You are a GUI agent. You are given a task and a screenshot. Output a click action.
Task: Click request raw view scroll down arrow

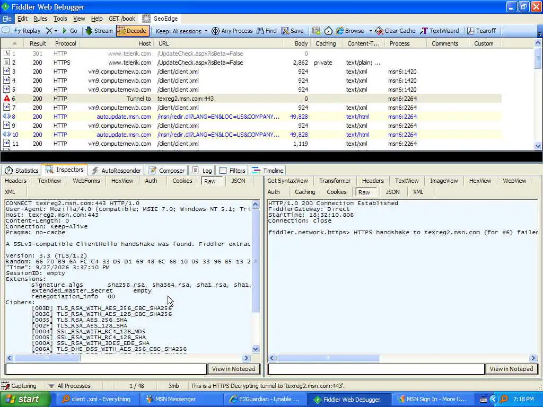point(256,349)
